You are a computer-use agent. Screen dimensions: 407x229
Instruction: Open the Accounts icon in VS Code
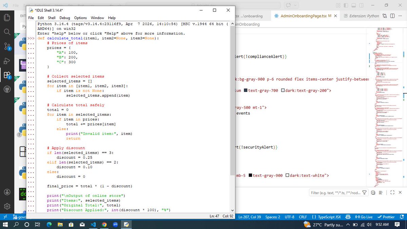click(x=7, y=191)
